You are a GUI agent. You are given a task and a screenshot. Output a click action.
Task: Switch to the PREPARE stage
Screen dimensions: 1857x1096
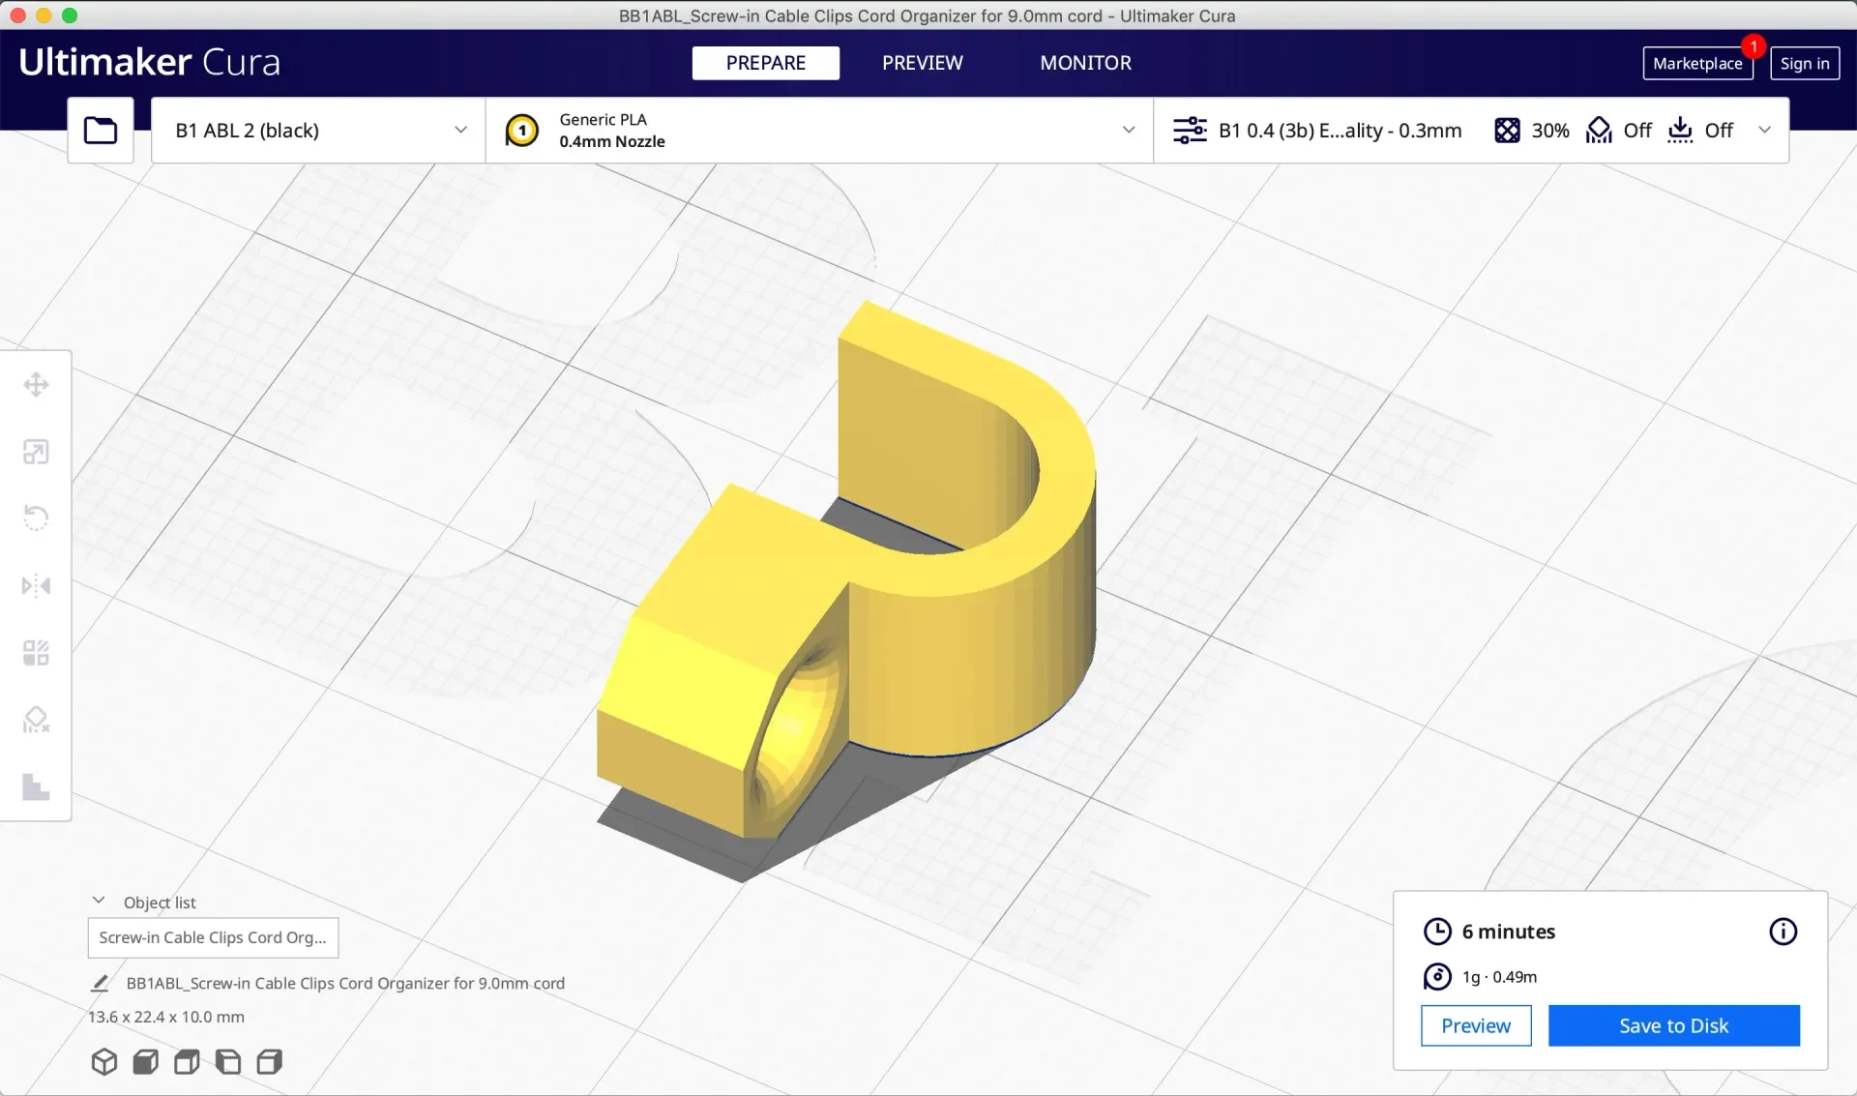coord(766,63)
